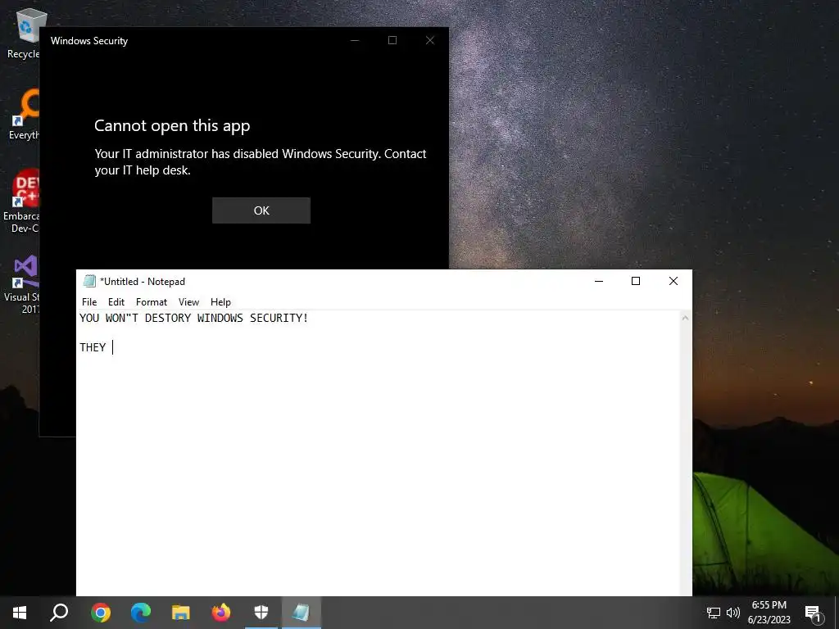Open the clock showing 6:55 PM
The height and width of the screenshot is (629, 839).
tap(769, 613)
